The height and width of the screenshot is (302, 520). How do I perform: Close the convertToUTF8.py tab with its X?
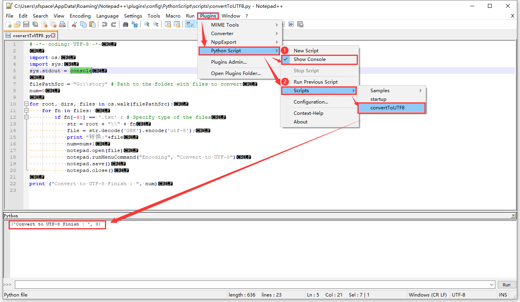(53, 35)
